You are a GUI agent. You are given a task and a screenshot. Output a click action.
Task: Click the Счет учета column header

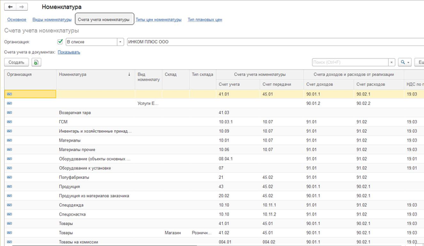[x=238, y=85]
